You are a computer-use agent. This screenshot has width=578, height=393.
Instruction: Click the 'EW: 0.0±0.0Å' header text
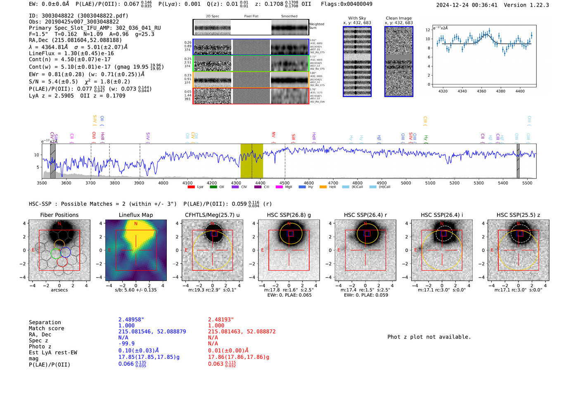click(x=49, y=4)
